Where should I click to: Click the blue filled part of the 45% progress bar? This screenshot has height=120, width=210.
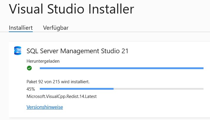pos(77,89)
